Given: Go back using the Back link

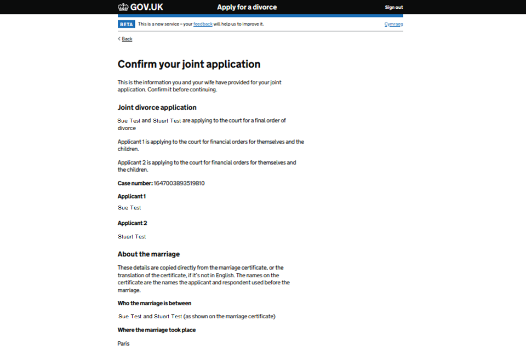Looking at the screenshot, I should coord(127,39).
